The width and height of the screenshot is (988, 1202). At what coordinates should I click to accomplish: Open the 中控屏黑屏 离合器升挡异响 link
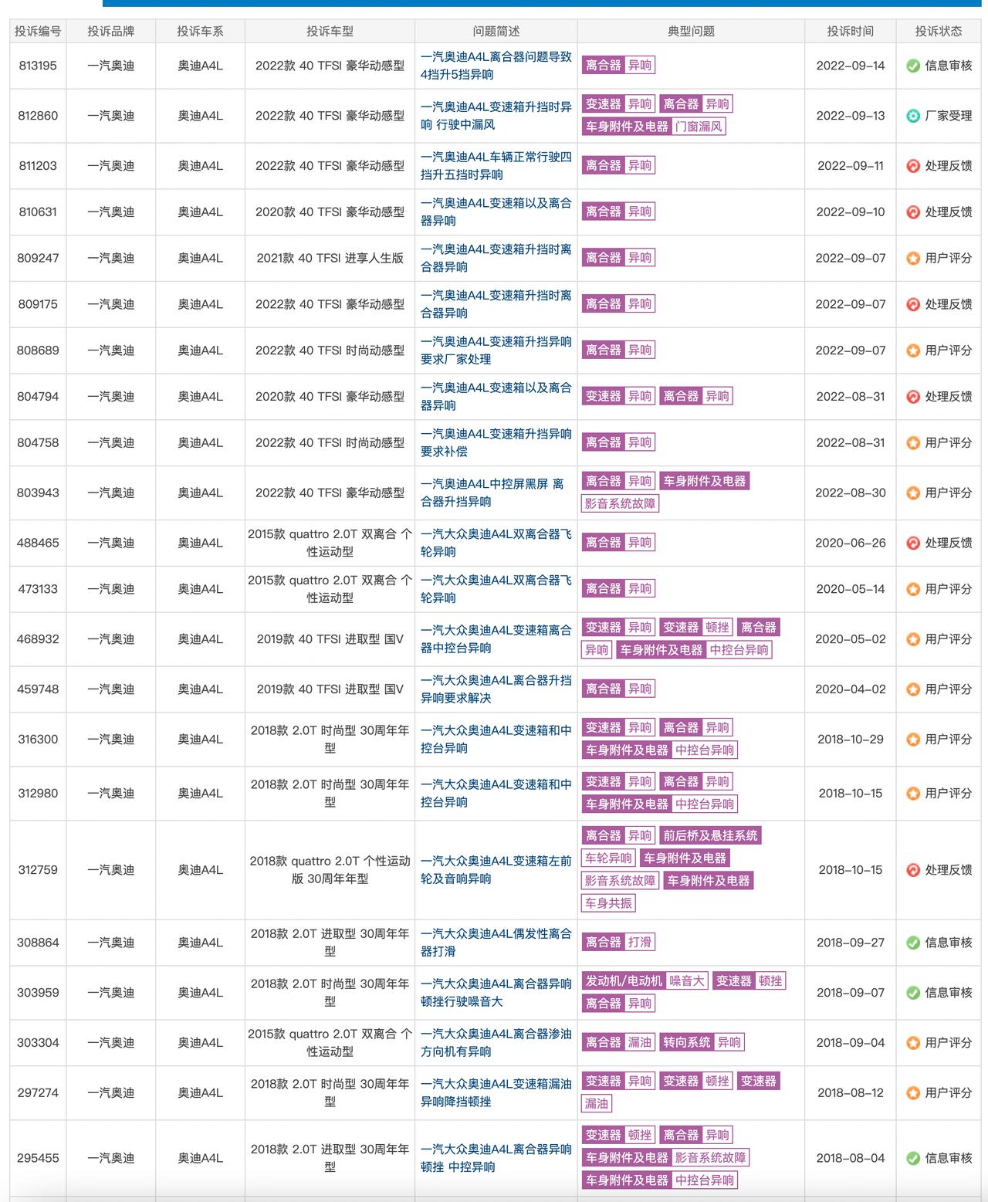(x=492, y=493)
